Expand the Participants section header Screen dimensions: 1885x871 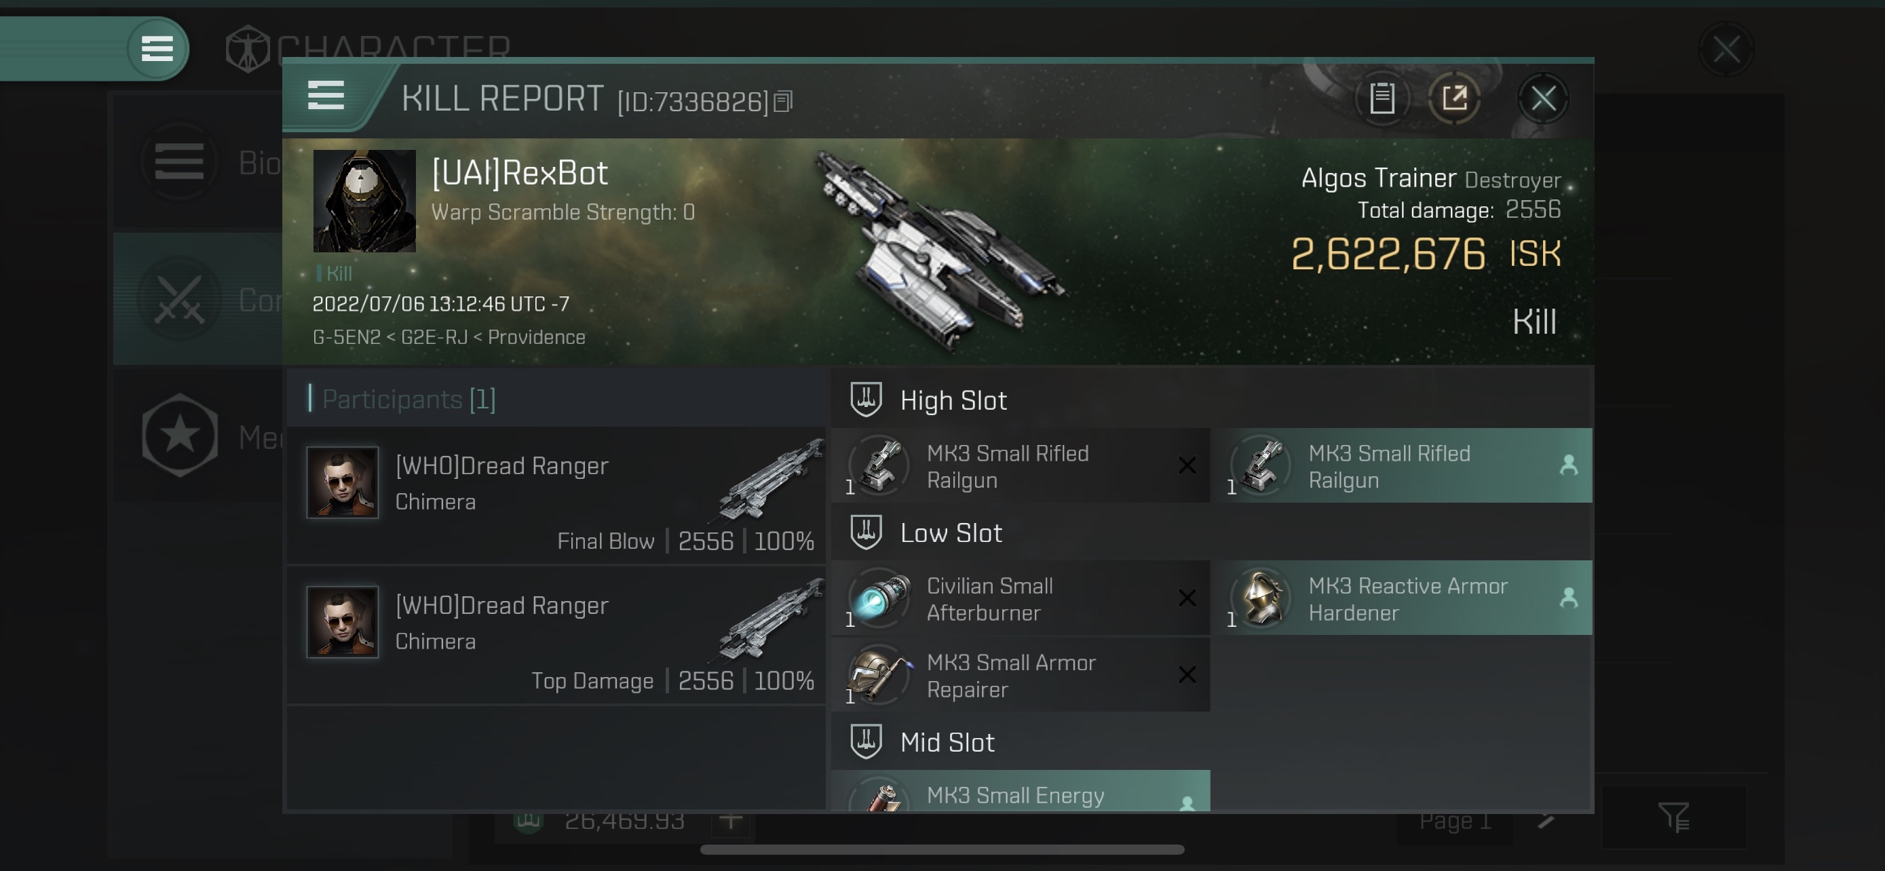click(x=408, y=399)
